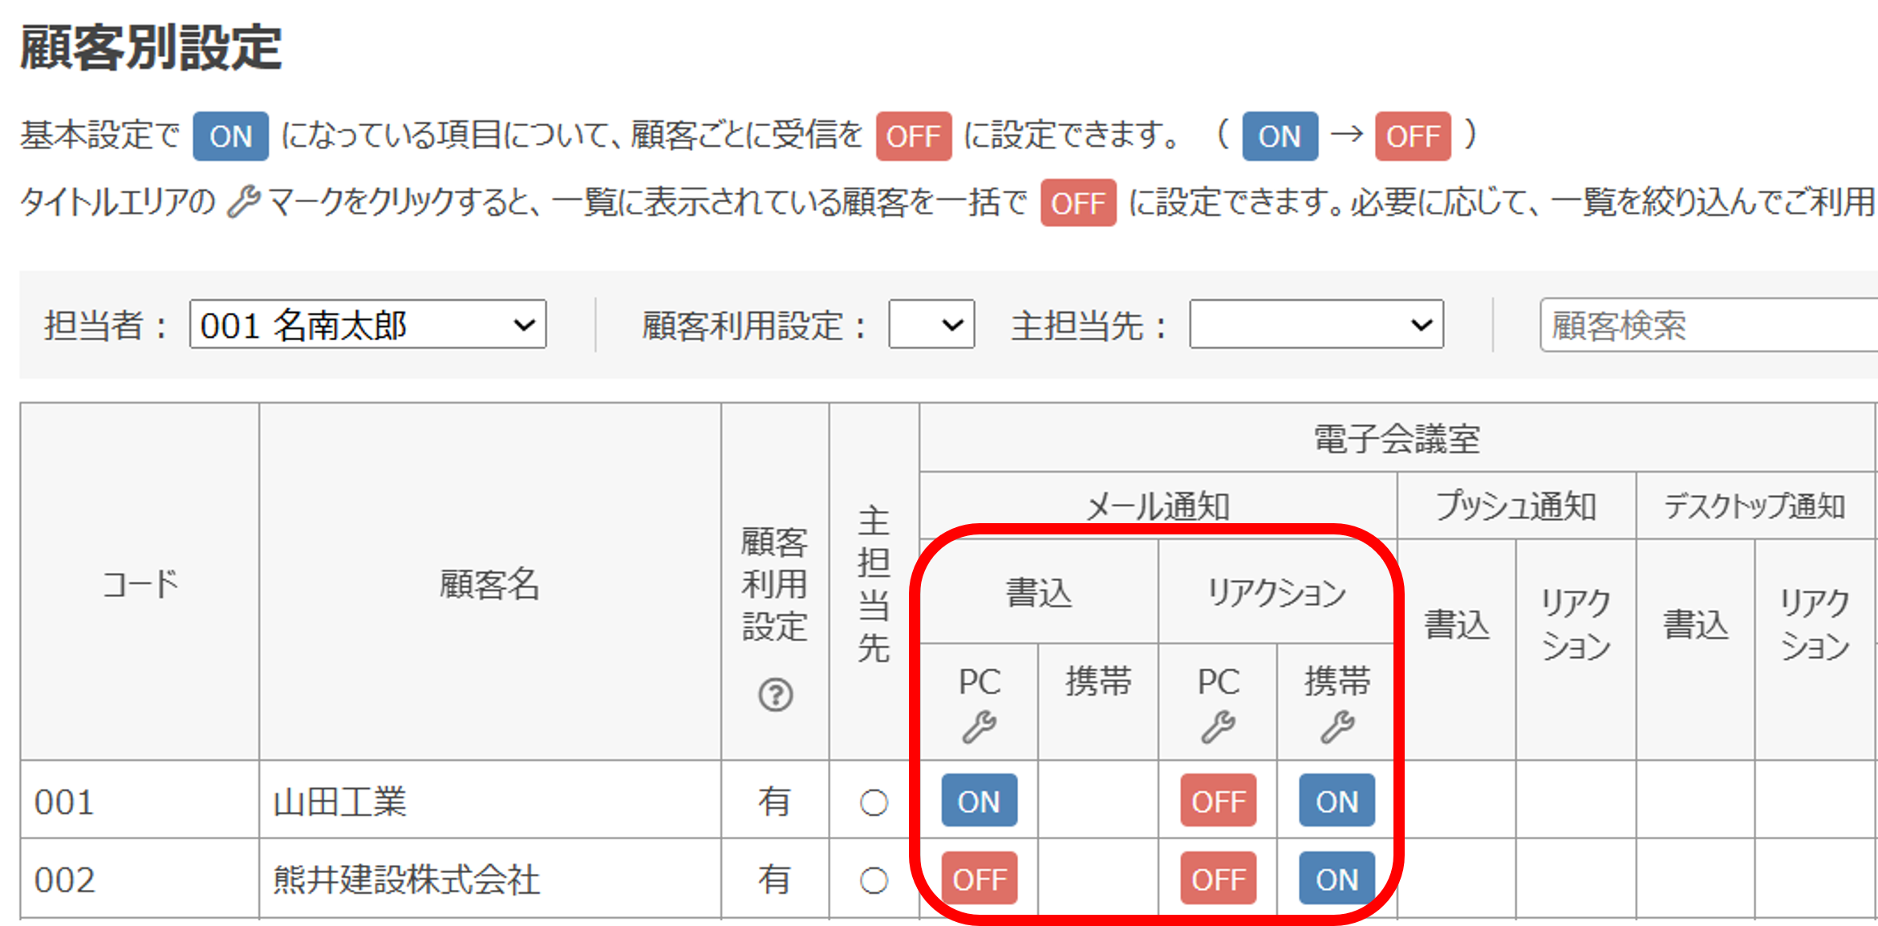
Task: Click コード column header
Action: click(140, 583)
